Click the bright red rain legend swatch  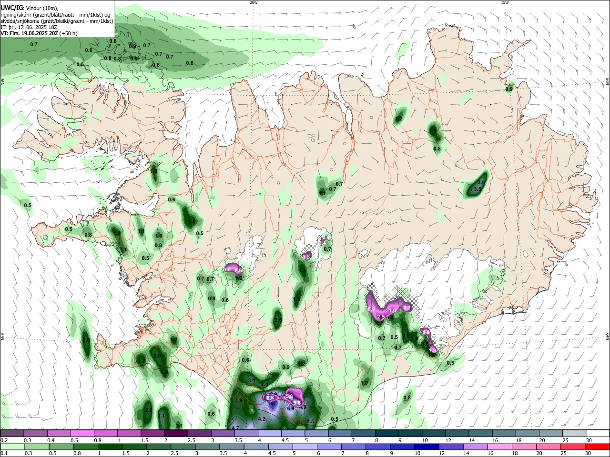click(597, 447)
